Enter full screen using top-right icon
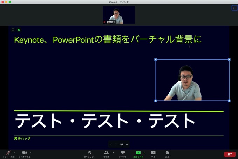The height and width of the screenshot is (159, 238). [234, 8]
